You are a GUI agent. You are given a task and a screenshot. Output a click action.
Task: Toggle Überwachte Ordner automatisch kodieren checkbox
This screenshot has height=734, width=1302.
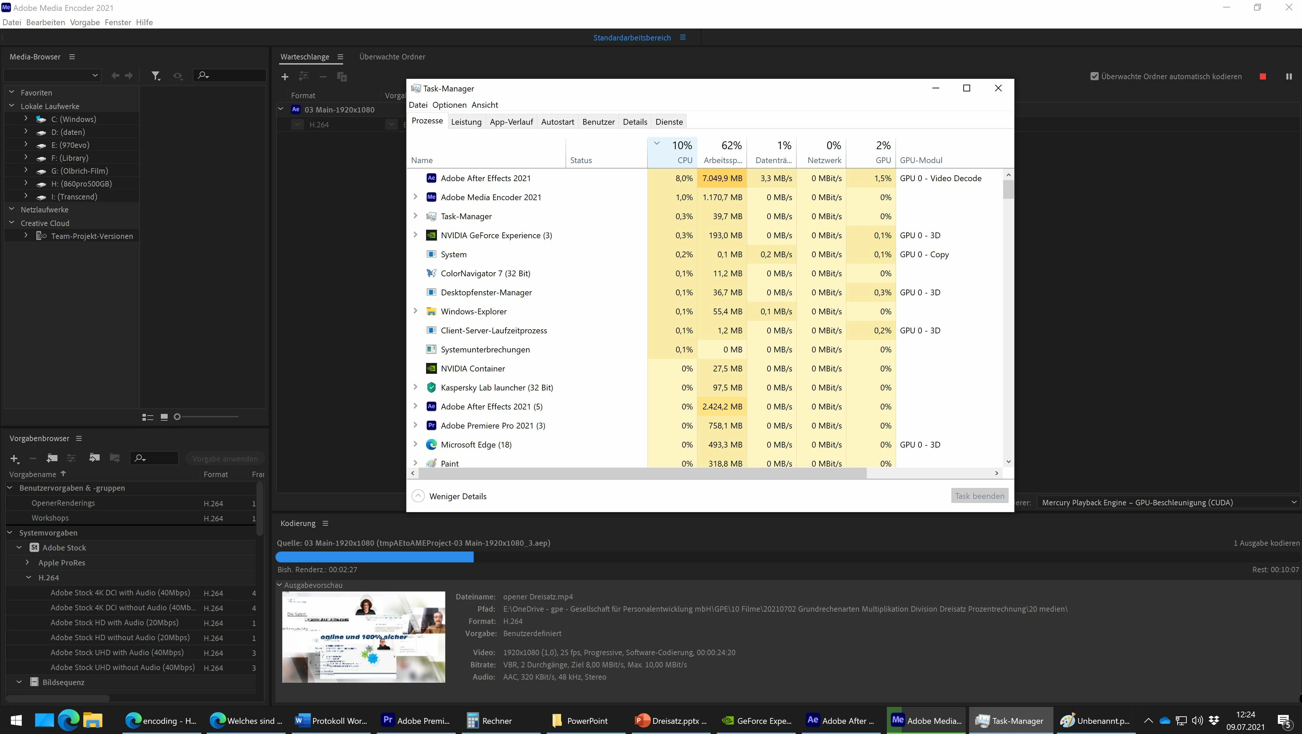(x=1094, y=76)
